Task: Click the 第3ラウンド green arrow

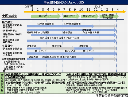Action: [x=90, y=16]
